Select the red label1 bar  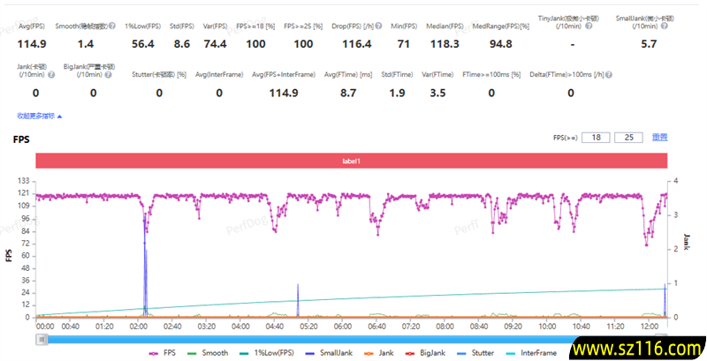pos(351,161)
